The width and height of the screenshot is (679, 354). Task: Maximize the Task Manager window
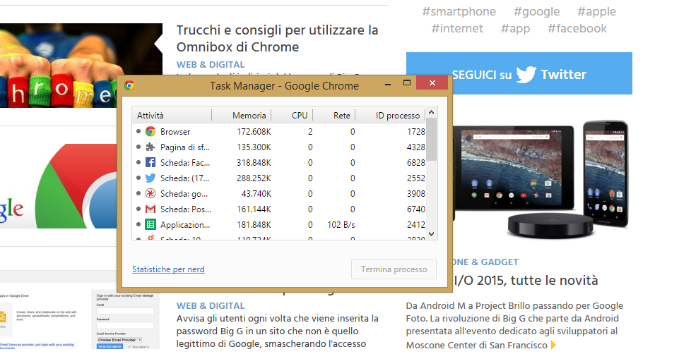tap(406, 83)
